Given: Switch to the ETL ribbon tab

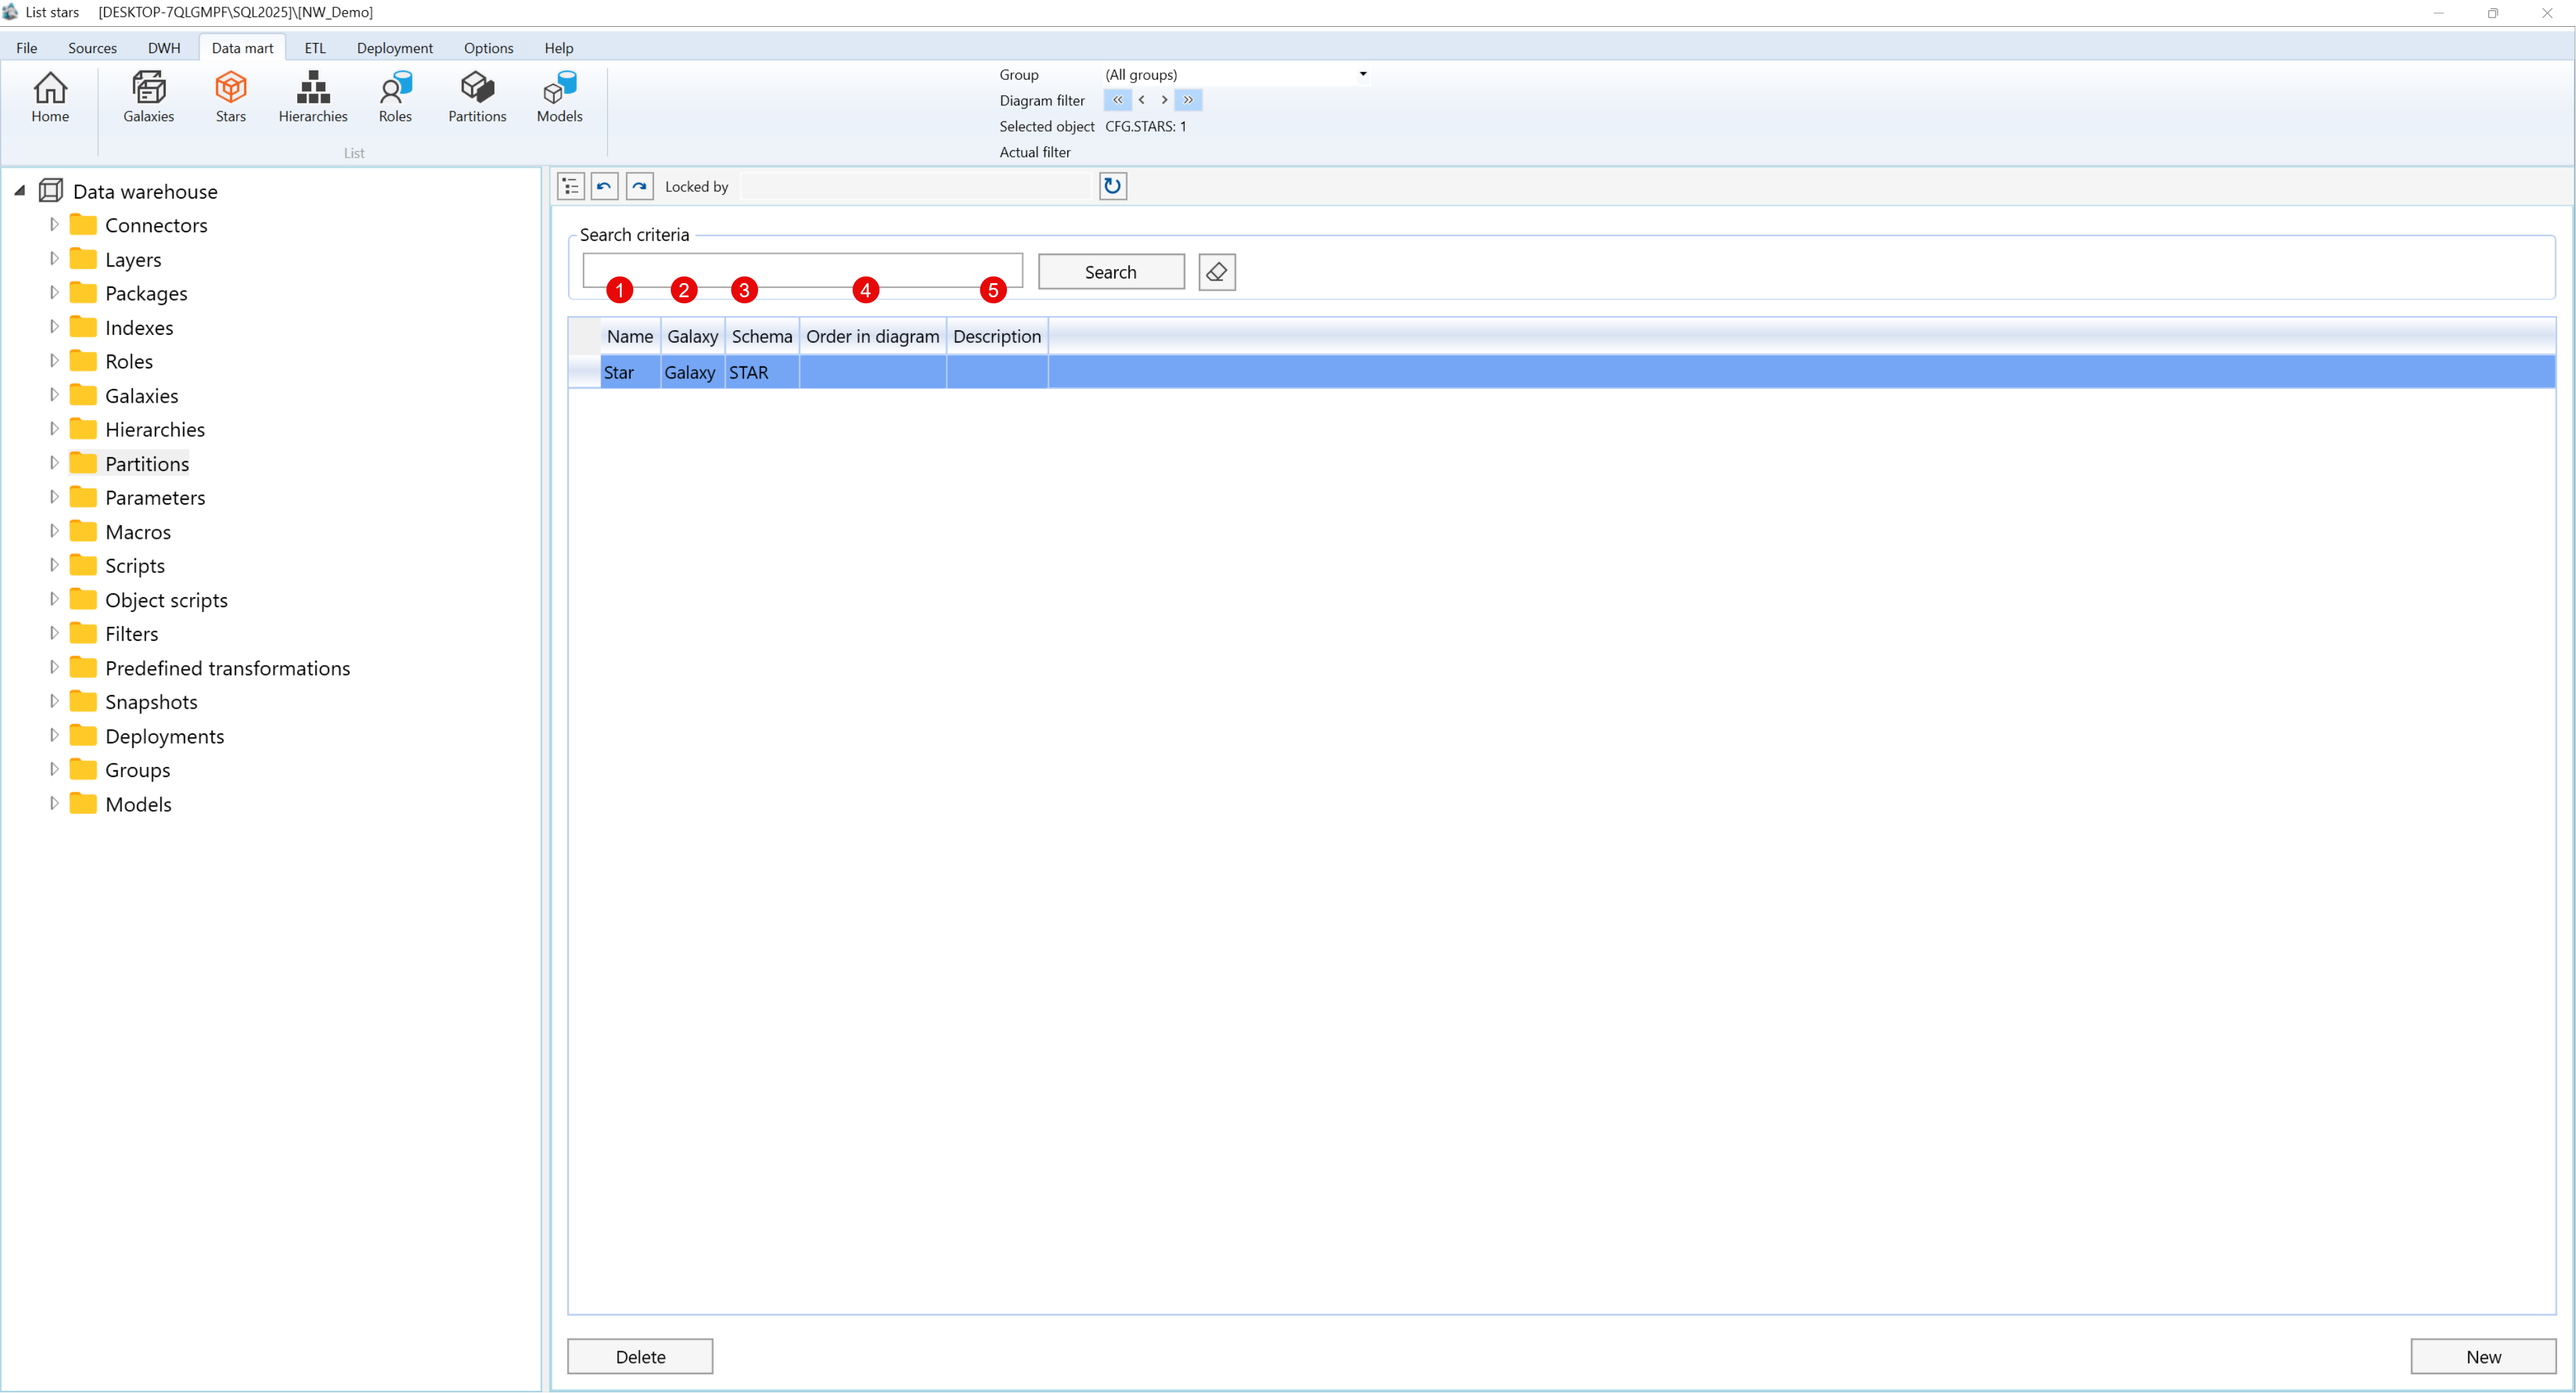Looking at the screenshot, I should point(314,48).
